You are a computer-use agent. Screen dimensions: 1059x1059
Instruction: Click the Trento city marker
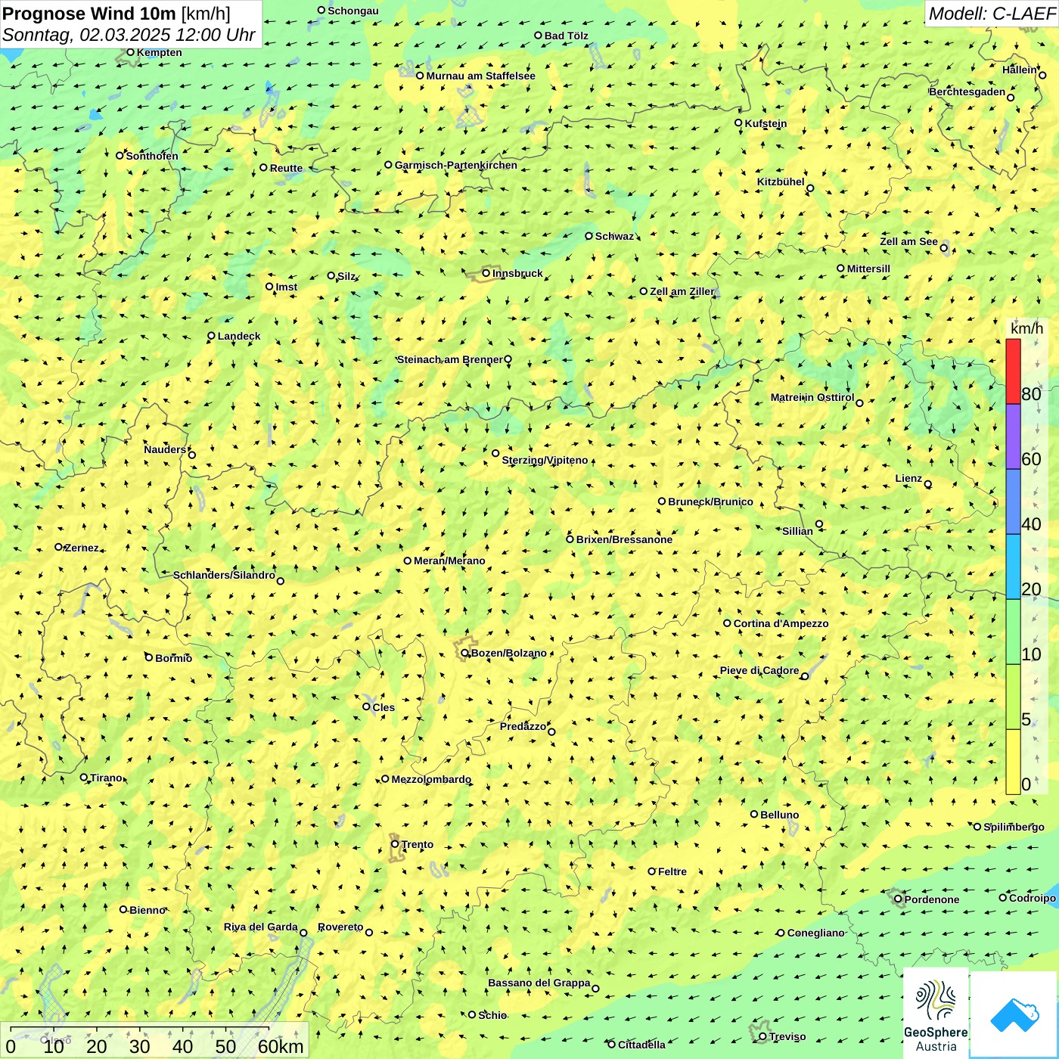pyautogui.click(x=395, y=844)
